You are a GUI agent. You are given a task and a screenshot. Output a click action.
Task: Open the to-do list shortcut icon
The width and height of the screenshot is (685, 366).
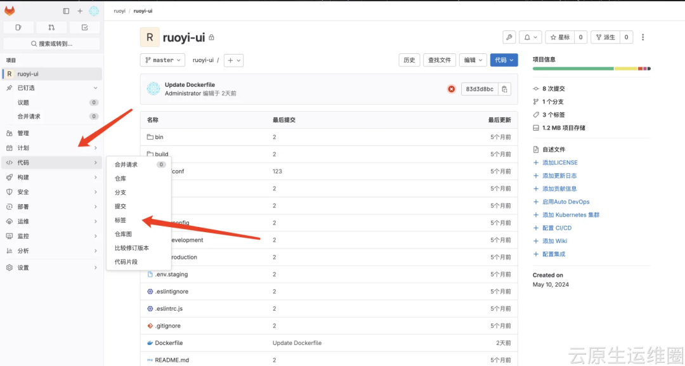click(85, 27)
